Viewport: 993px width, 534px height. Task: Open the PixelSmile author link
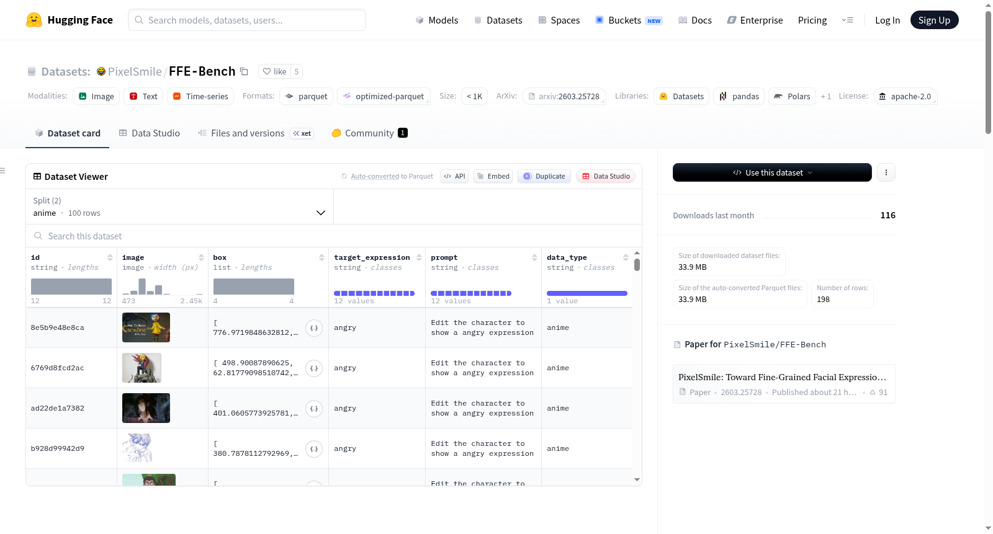[x=135, y=71]
